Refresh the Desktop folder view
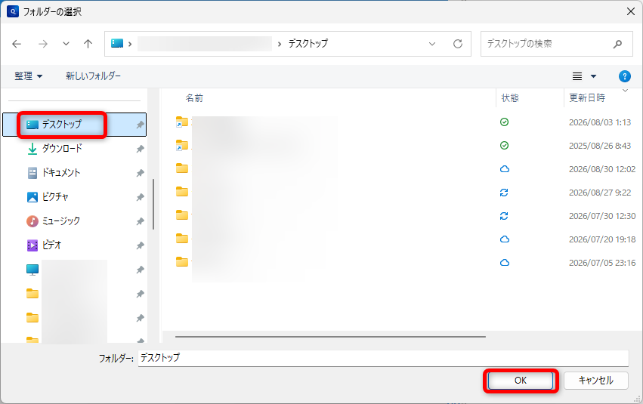Screen dimensions: 643x404 click(458, 44)
